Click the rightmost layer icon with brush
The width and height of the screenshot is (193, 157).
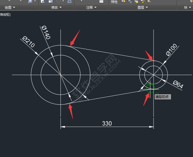149,2
